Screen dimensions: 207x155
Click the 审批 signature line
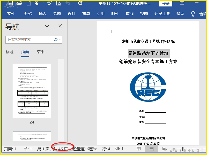point(152,122)
